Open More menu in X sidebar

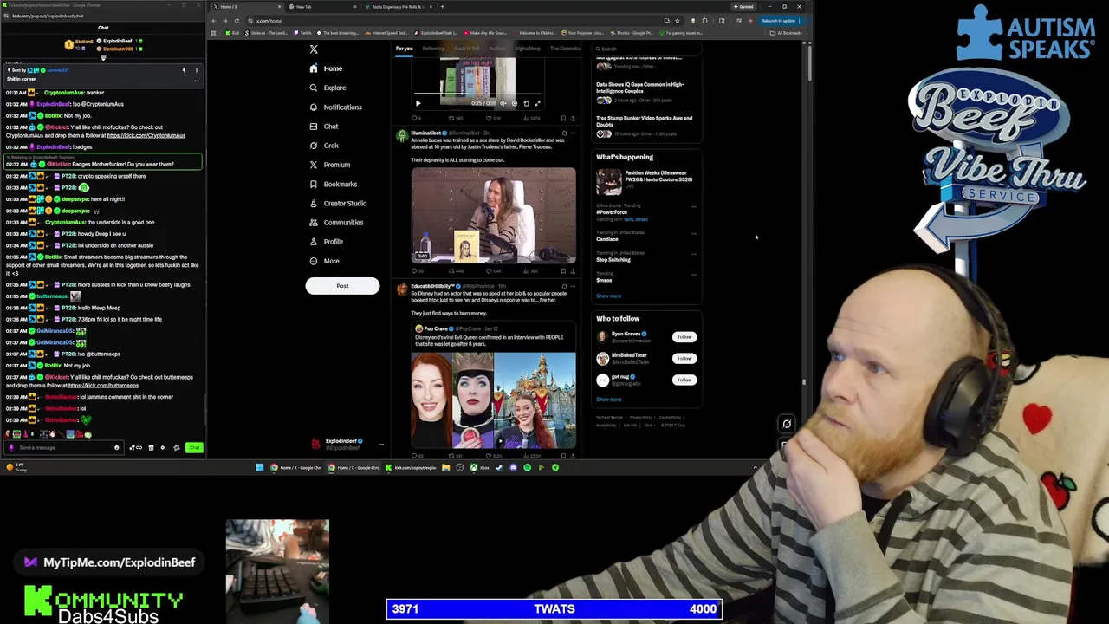[324, 261]
